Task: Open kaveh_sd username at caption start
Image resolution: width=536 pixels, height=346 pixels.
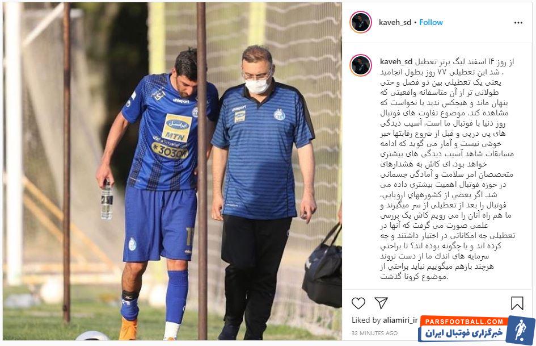Action: pos(396,62)
